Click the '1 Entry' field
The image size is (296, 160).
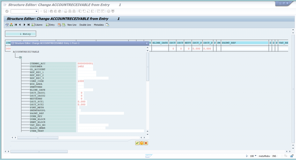tap(21, 34)
